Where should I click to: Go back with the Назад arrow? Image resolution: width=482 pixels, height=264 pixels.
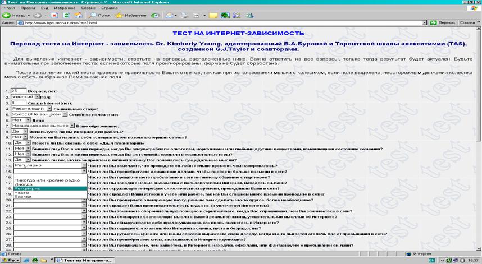click(x=13, y=15)
